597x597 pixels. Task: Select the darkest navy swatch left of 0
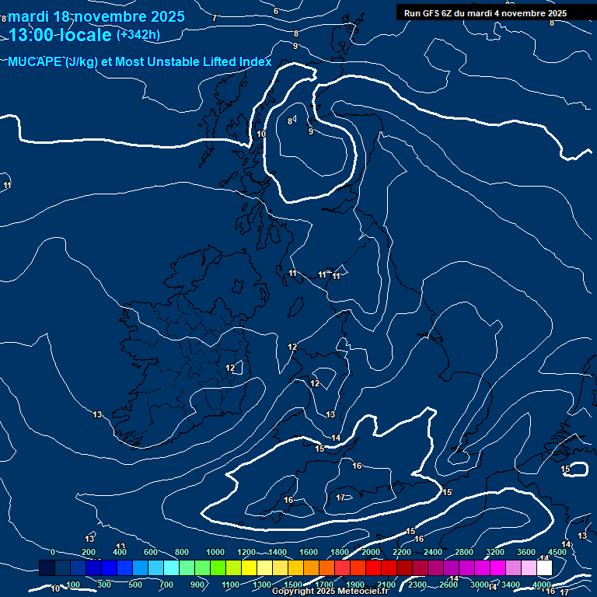47,567
